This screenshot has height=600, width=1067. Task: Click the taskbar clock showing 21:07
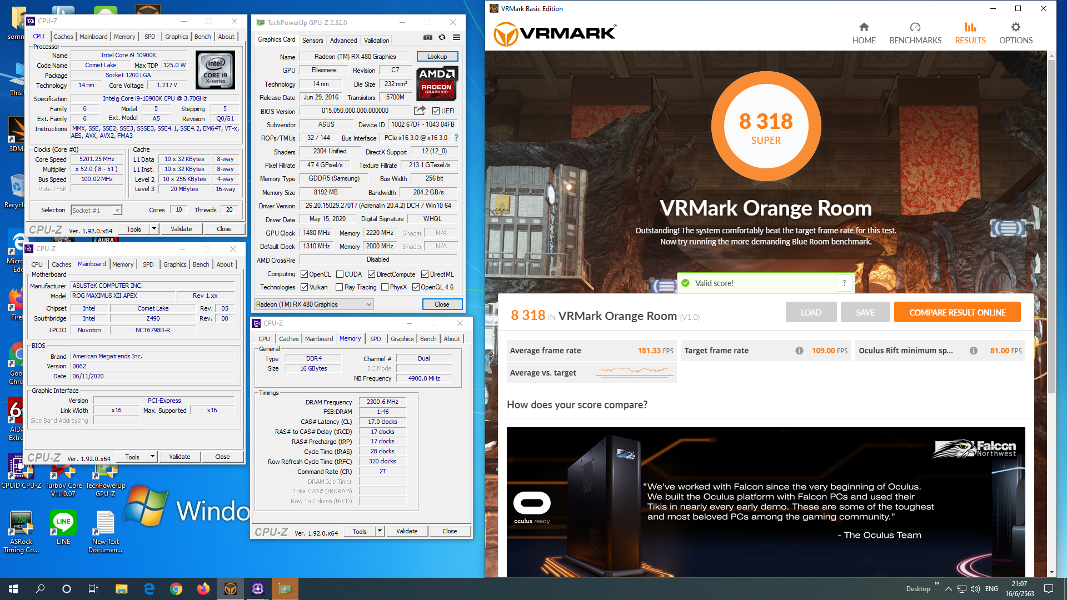click(1019, 589)
